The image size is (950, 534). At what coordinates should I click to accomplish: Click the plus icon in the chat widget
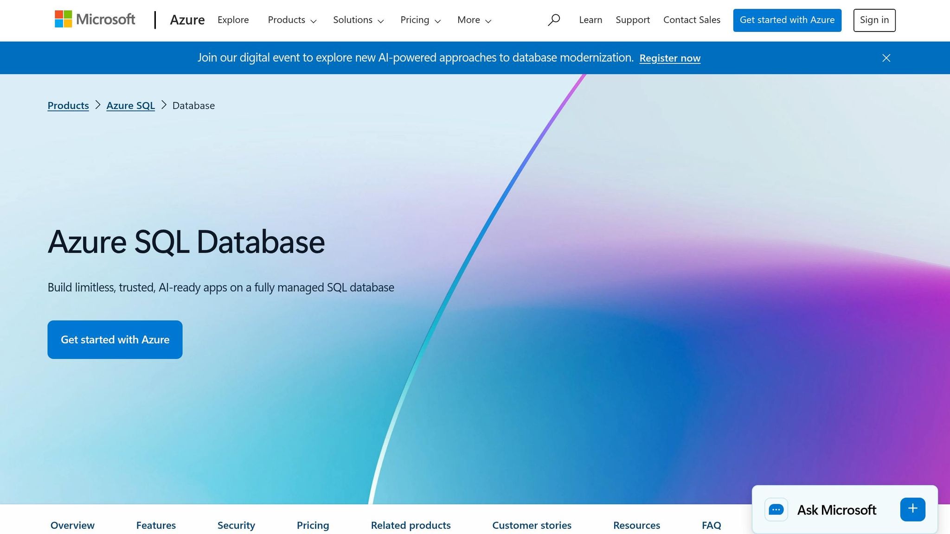912,509
